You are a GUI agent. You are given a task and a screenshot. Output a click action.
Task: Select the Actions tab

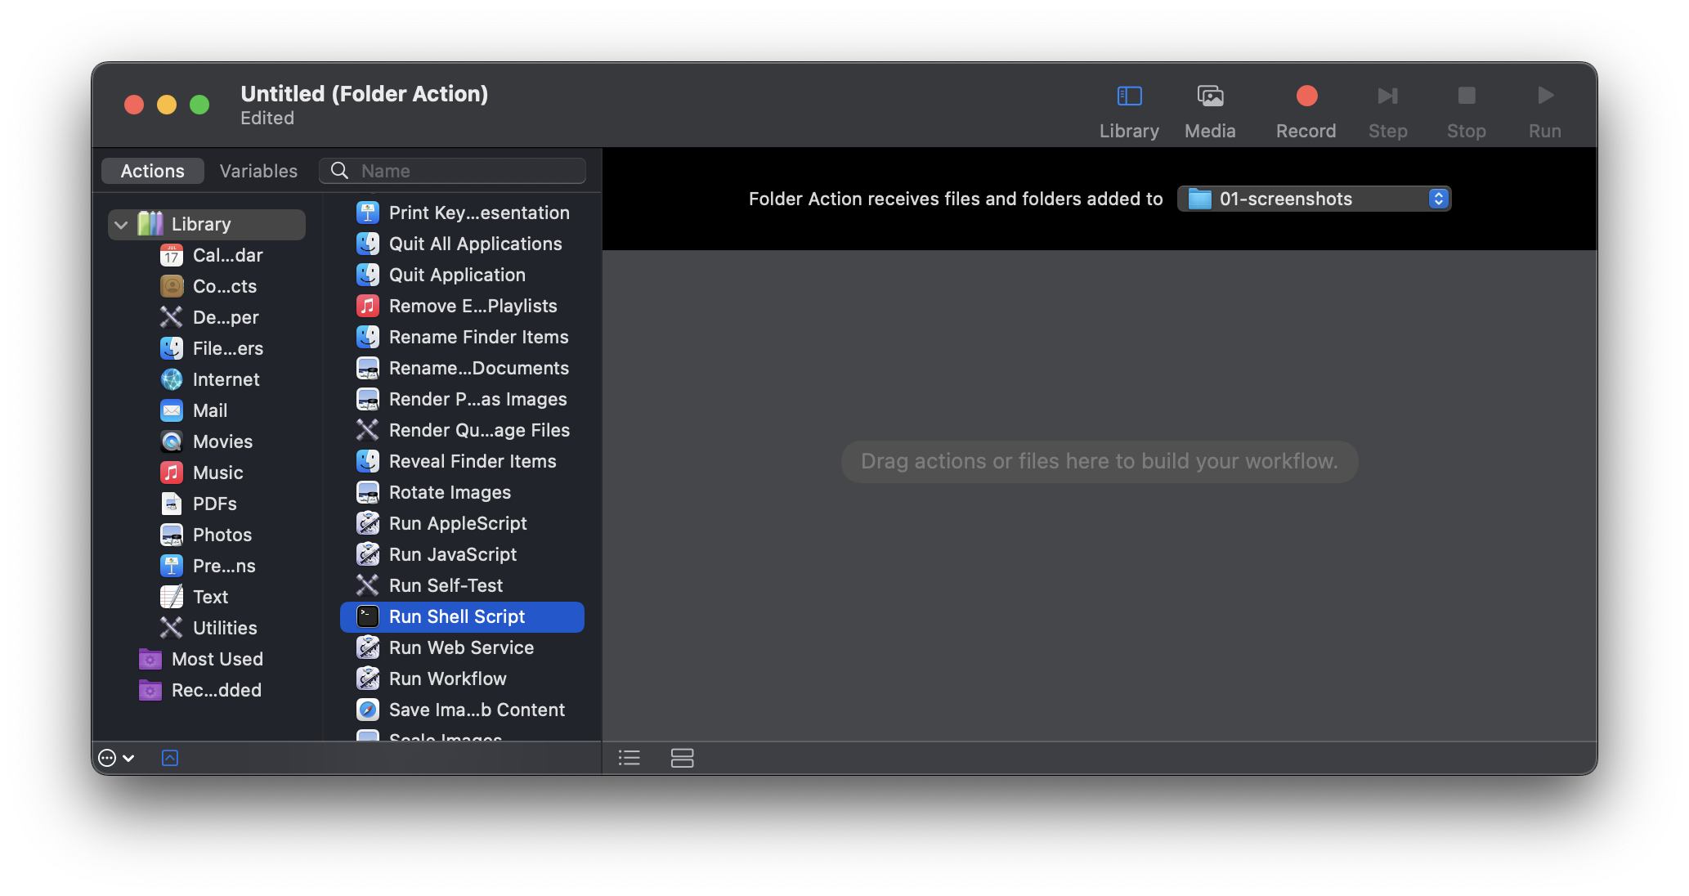point(153,171)
